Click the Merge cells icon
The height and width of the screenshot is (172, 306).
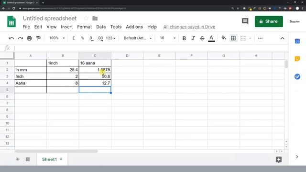[x=243, y=38]
